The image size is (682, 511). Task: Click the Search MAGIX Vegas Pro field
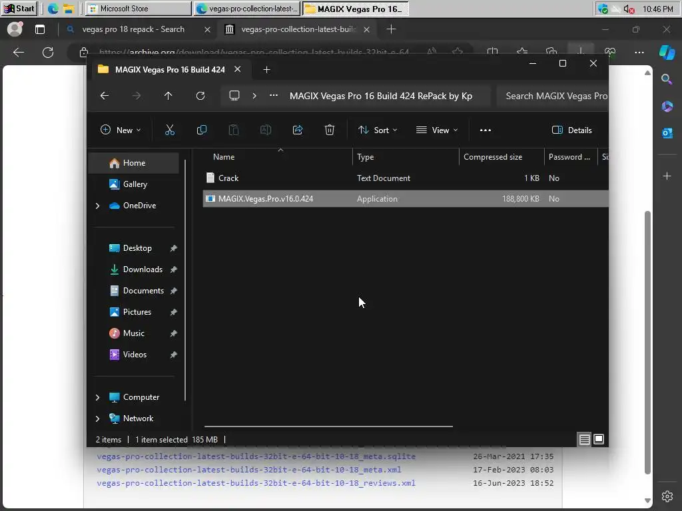pyautogui.click(x=552, y=96)
